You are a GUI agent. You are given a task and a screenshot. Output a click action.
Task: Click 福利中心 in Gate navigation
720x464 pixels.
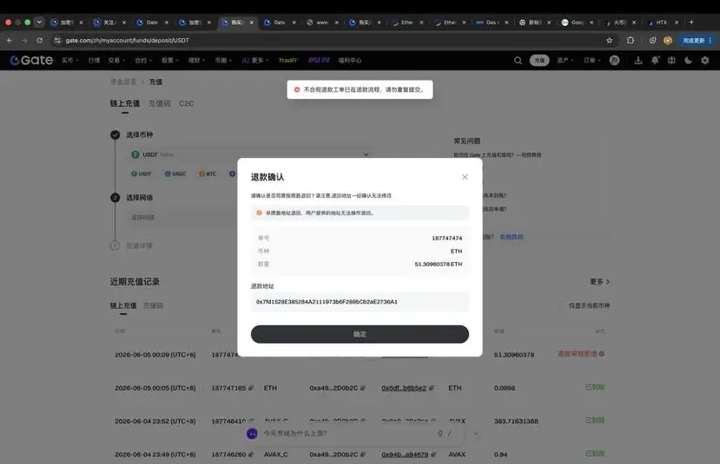click(x=350, y=60)
